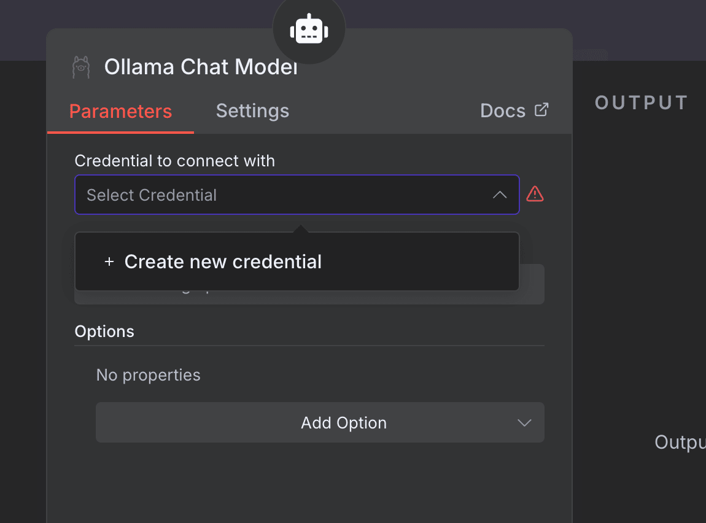706x523 pixels.
Task: Open the Docs link
Action: tap(503, 111)
